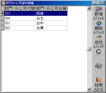Select name cell 台南
Image resolution: width=106 pixels, height=93 pixels.
52,28
